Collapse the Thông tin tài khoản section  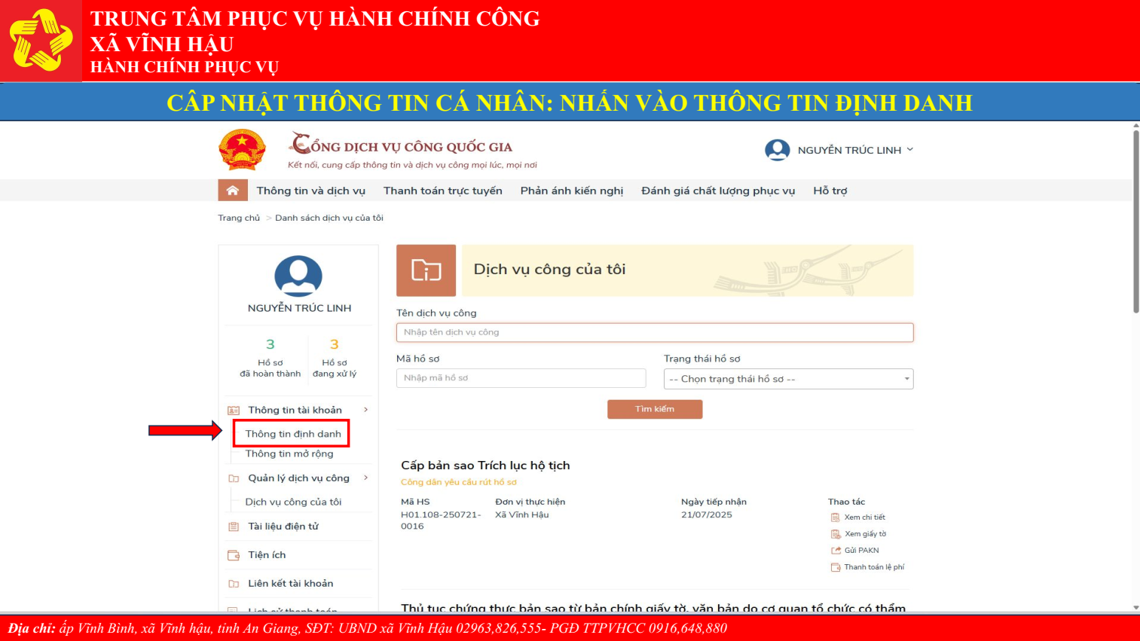[365, 410]
